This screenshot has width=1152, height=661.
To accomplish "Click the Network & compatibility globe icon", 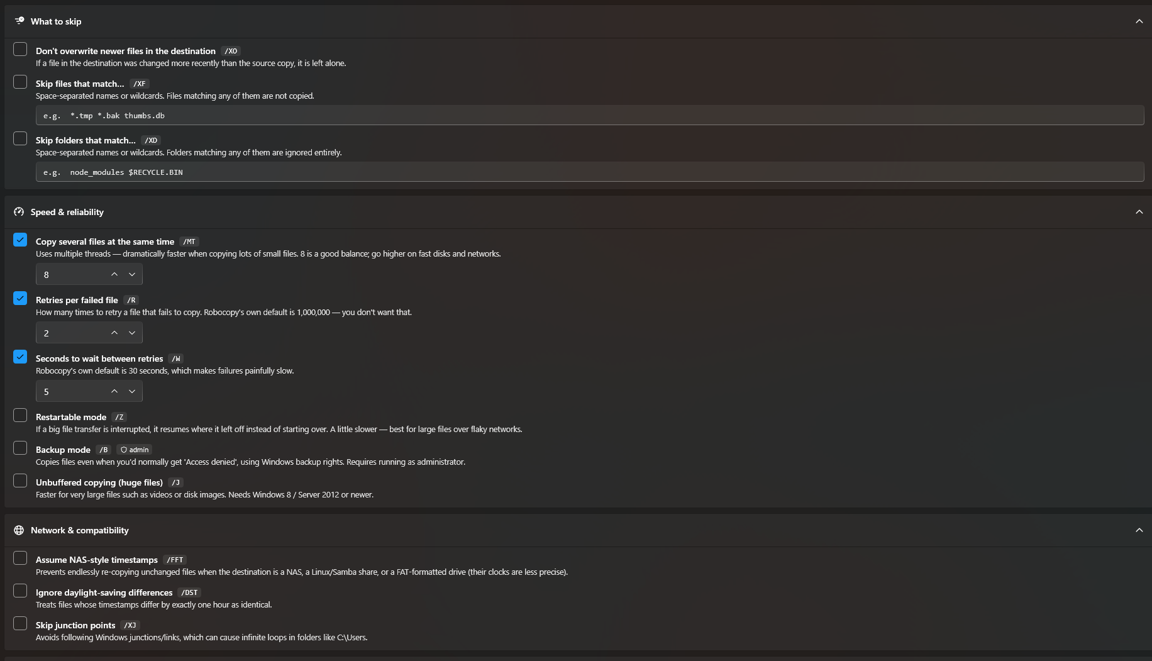I will [19, 530].
